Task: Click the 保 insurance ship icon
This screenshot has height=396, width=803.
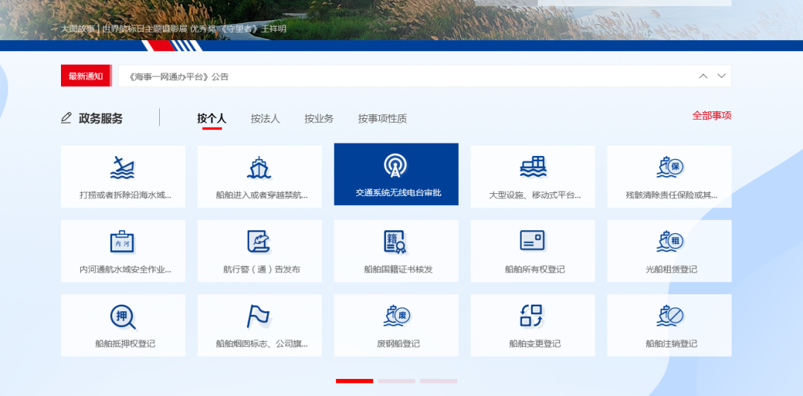Action: [670, 166]
